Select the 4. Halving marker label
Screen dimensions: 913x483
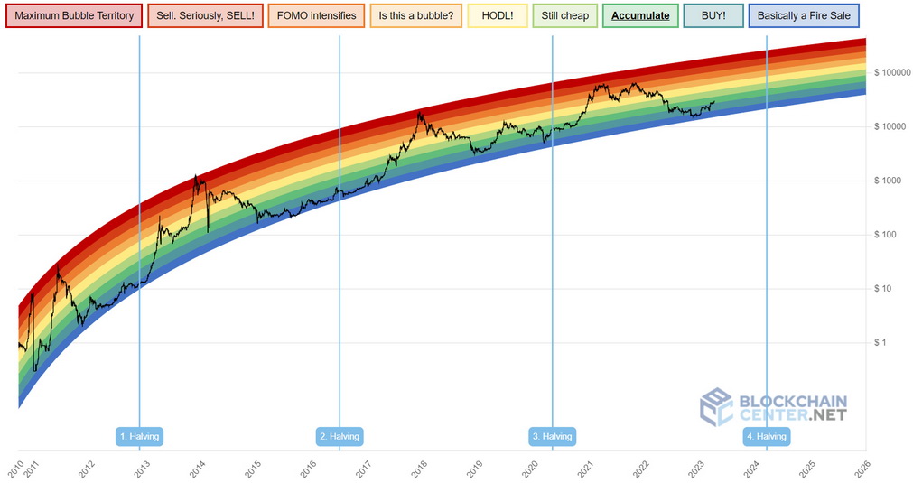766,437
